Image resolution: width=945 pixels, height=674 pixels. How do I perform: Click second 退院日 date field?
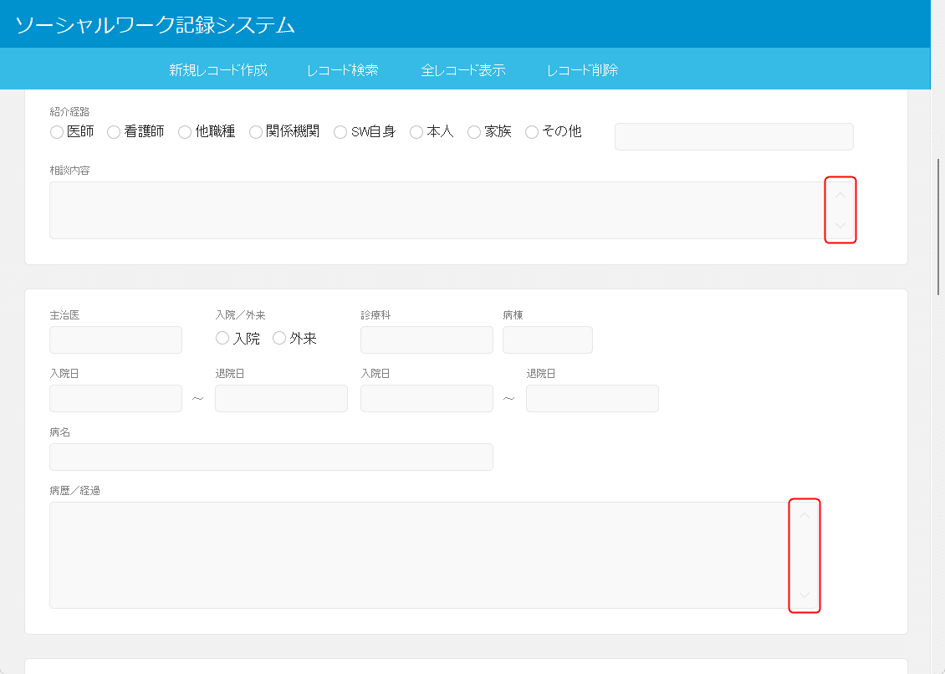point(592,399)
